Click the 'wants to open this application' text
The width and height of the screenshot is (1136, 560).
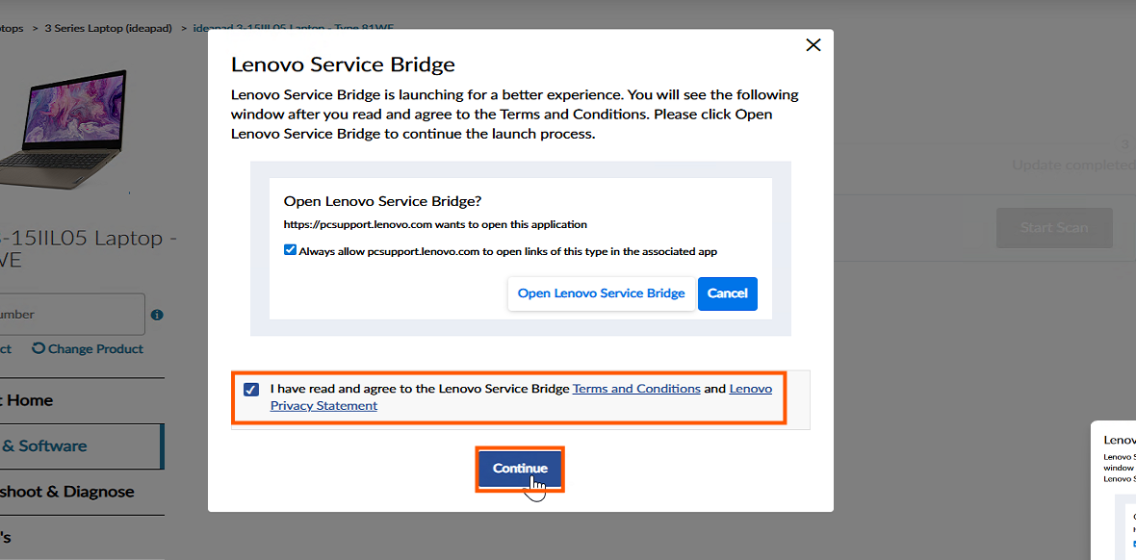click(x=511, y=224)
